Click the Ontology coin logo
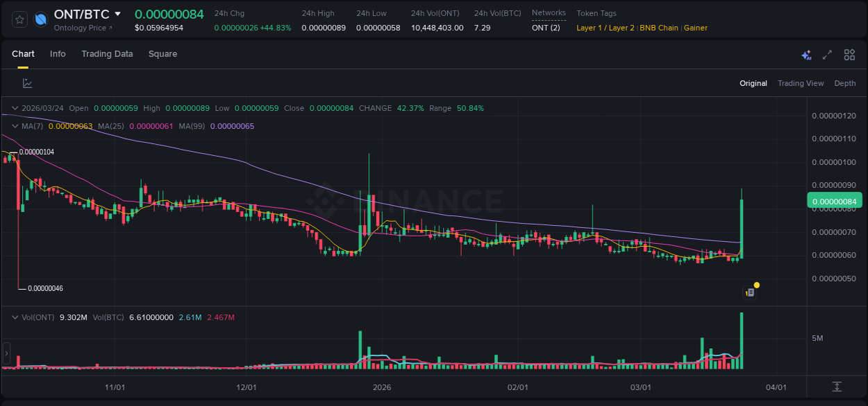The height and width of the screenshot is (406, 868). pos(40,19)
